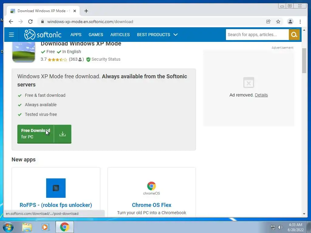
Task: Click the taskbar clock and date
Action: pos(296,227)
